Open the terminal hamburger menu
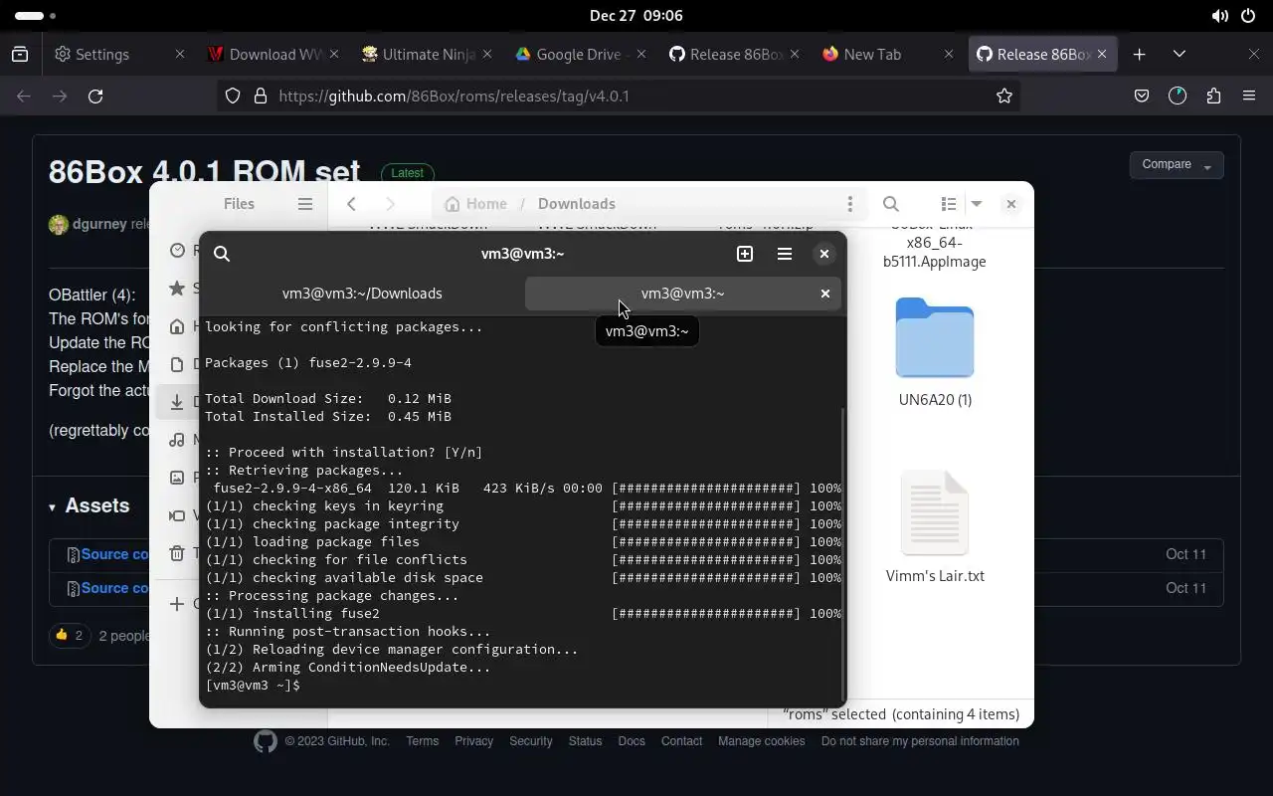Screen dimensions: 1273x796 coord(785,254)
